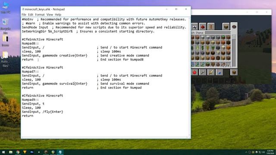Open the yellow triangle app in taskbar
Viewport: 276px width, 155px height.
(x=25, y=152)
